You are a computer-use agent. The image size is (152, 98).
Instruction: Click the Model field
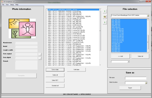point(26,47)
